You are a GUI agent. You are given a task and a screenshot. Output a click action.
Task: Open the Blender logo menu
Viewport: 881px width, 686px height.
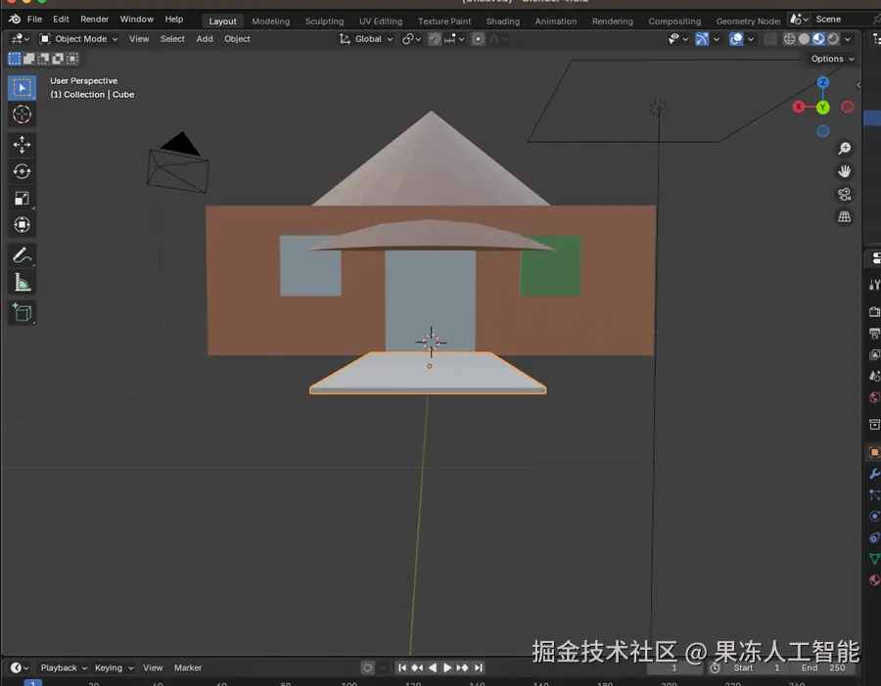click(x=15, y=20)
